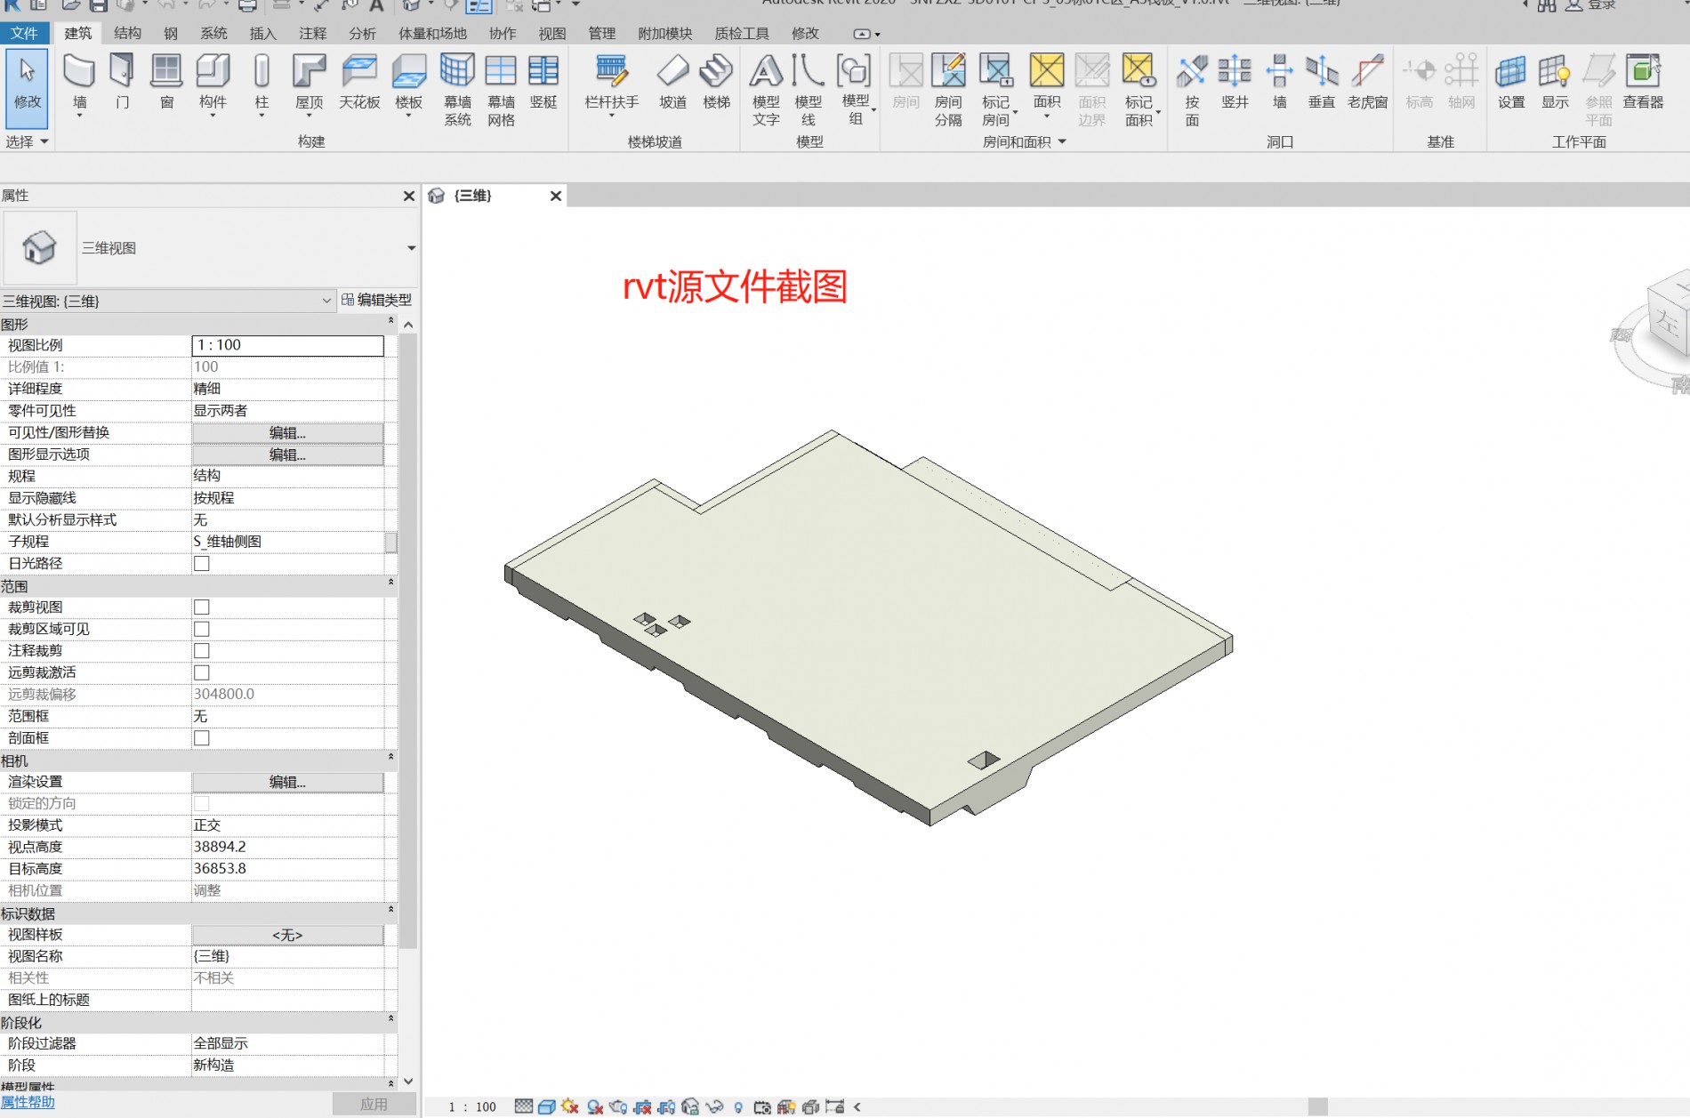Select the Window (窗) tool

tap(166, 83)
